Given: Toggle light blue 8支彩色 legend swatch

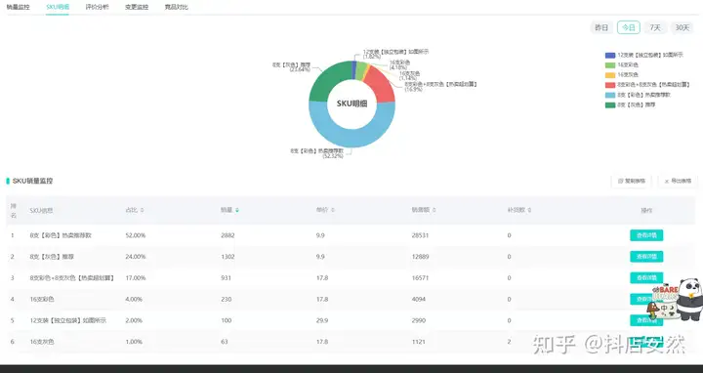Looking at the screenshot, I should tap(609, 95).
